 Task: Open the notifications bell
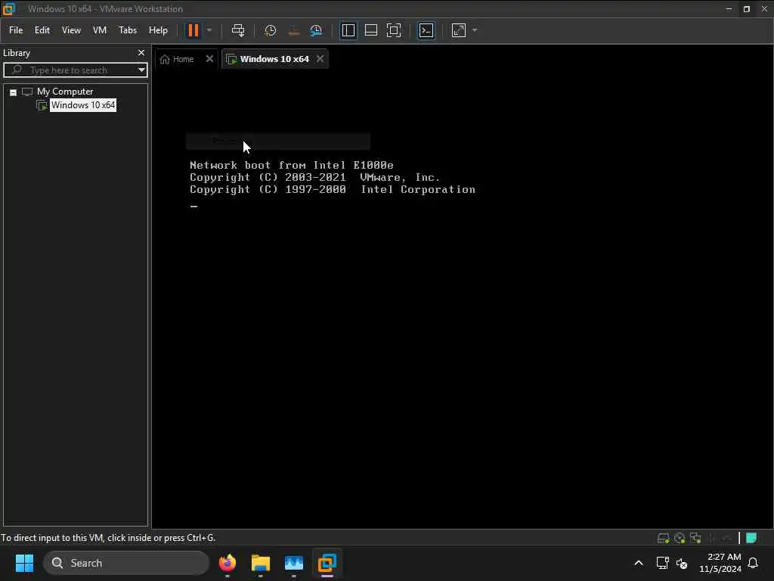coord(753,563)
